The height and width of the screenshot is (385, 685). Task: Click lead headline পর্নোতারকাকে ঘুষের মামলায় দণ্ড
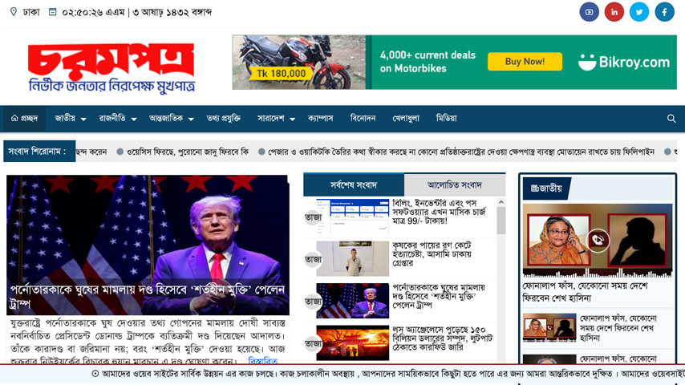click(148, 296)
